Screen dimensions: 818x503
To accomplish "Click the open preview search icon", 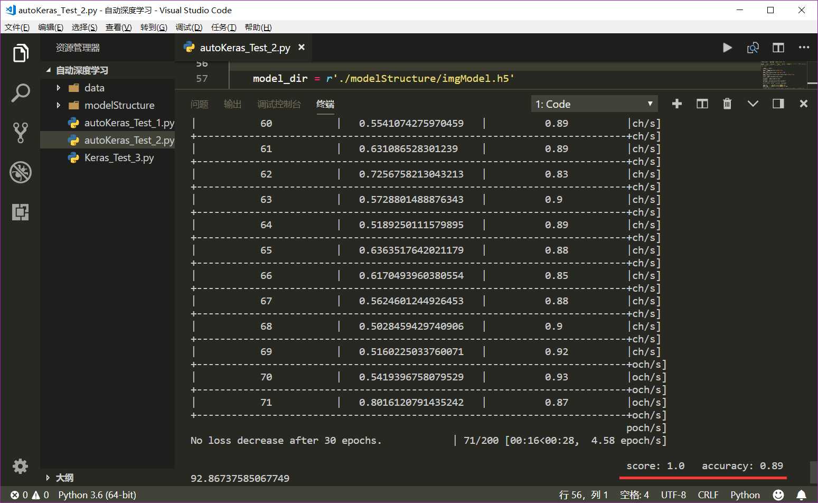I will click(x=753, y=48).
